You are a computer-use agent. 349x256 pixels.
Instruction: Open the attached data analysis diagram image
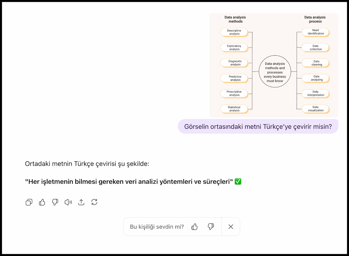tap(274, 65)
